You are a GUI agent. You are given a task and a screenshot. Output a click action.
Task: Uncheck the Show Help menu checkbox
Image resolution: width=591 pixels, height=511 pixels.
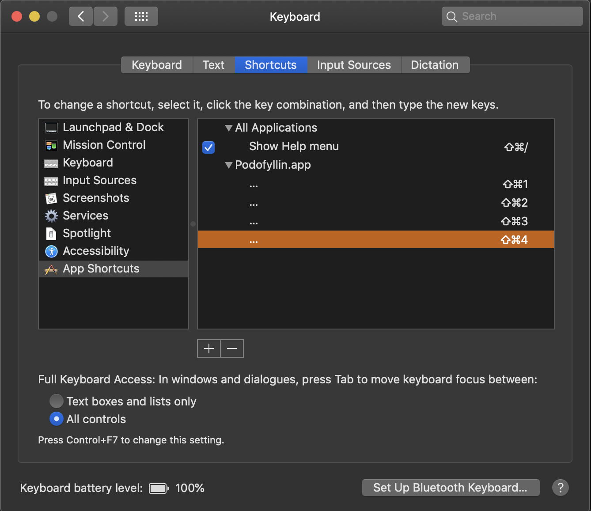point(208,147)
